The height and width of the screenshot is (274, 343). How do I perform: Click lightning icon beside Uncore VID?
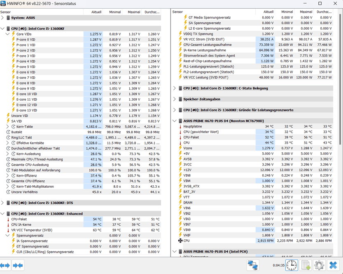pyautogui.click(x=8, y=116)
